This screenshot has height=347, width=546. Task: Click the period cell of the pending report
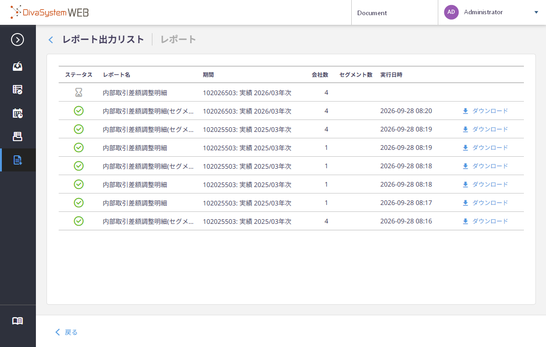247,93
